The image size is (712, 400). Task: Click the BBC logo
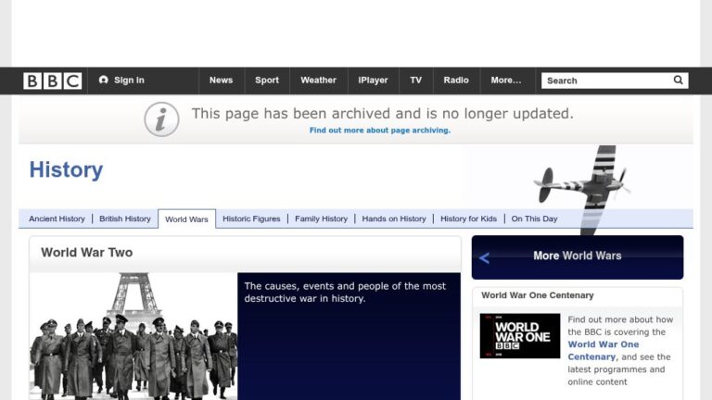(x=52, y=81)
